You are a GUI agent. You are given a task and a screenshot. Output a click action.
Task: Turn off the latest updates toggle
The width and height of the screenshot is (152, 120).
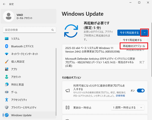tap(141, 91)
